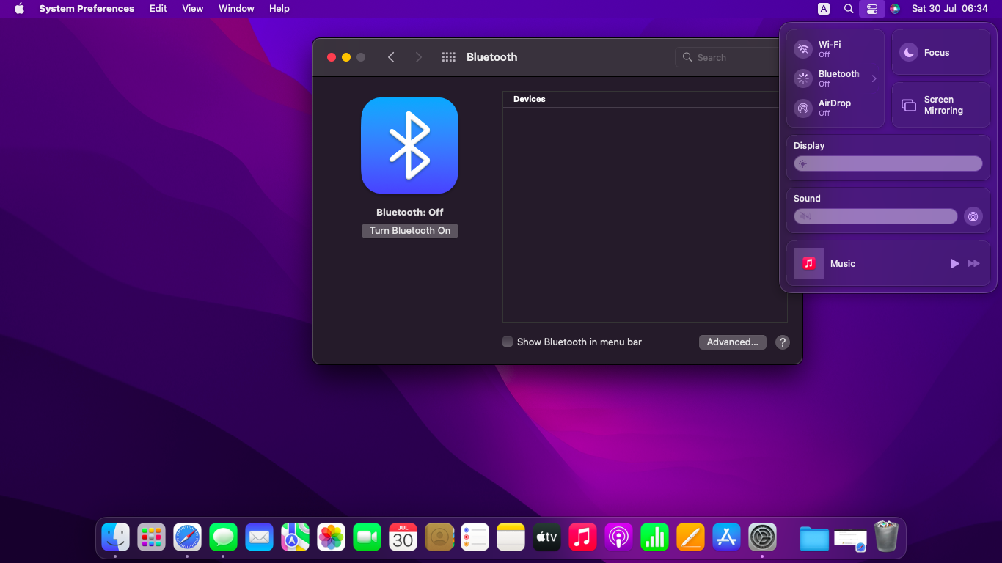Toggle AirDrop in Control Center
The height and width of the screenshot is (563, 1002).
(804, 108)
